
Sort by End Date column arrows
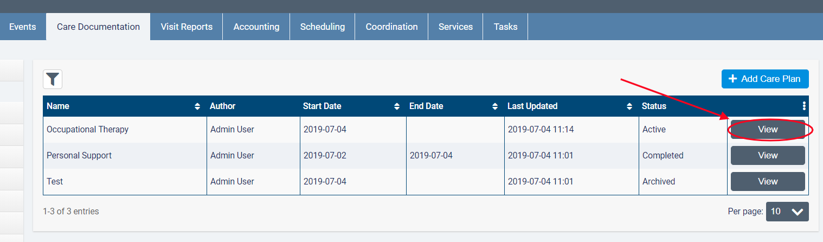[x=495, y=106]
